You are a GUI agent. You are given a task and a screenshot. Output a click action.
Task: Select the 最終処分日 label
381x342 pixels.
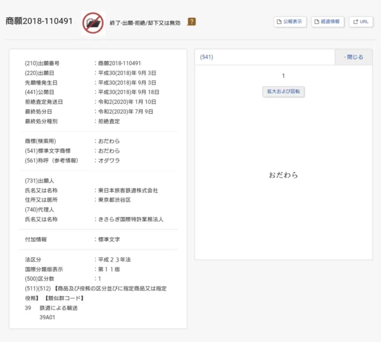coord(38,112)
